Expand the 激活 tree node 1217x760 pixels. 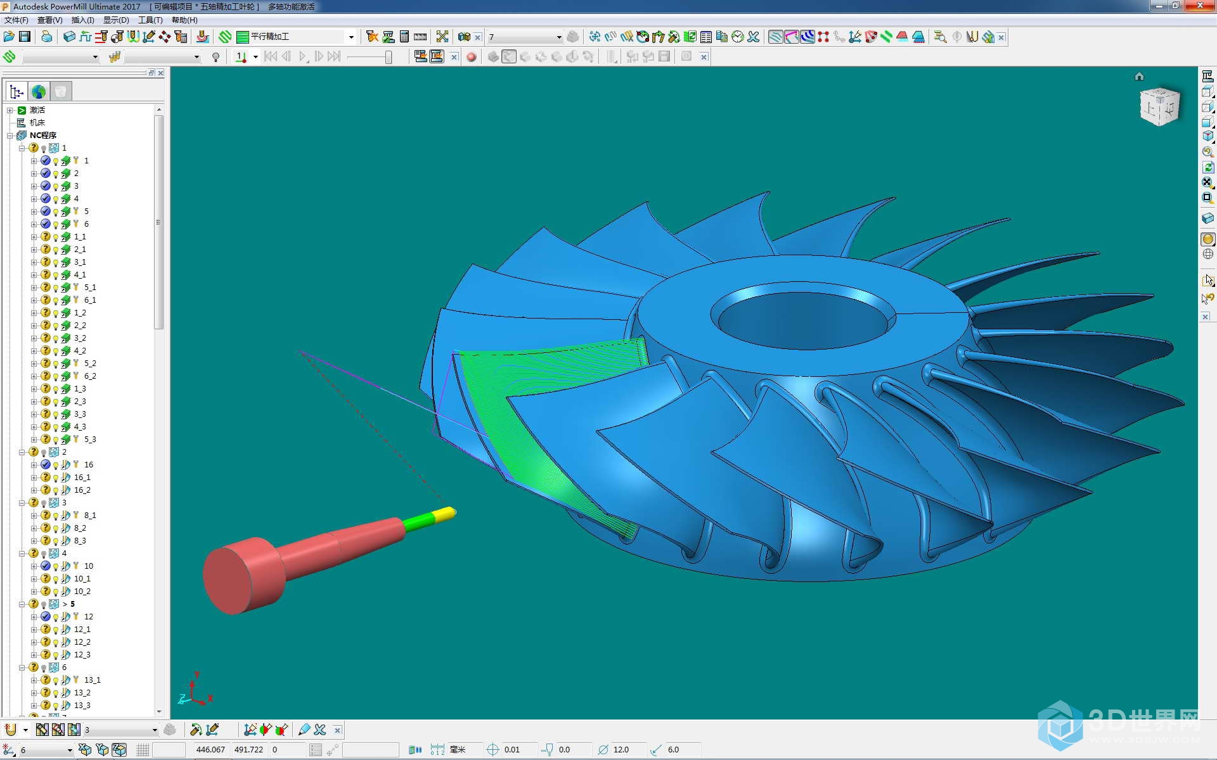coord(10,110)
